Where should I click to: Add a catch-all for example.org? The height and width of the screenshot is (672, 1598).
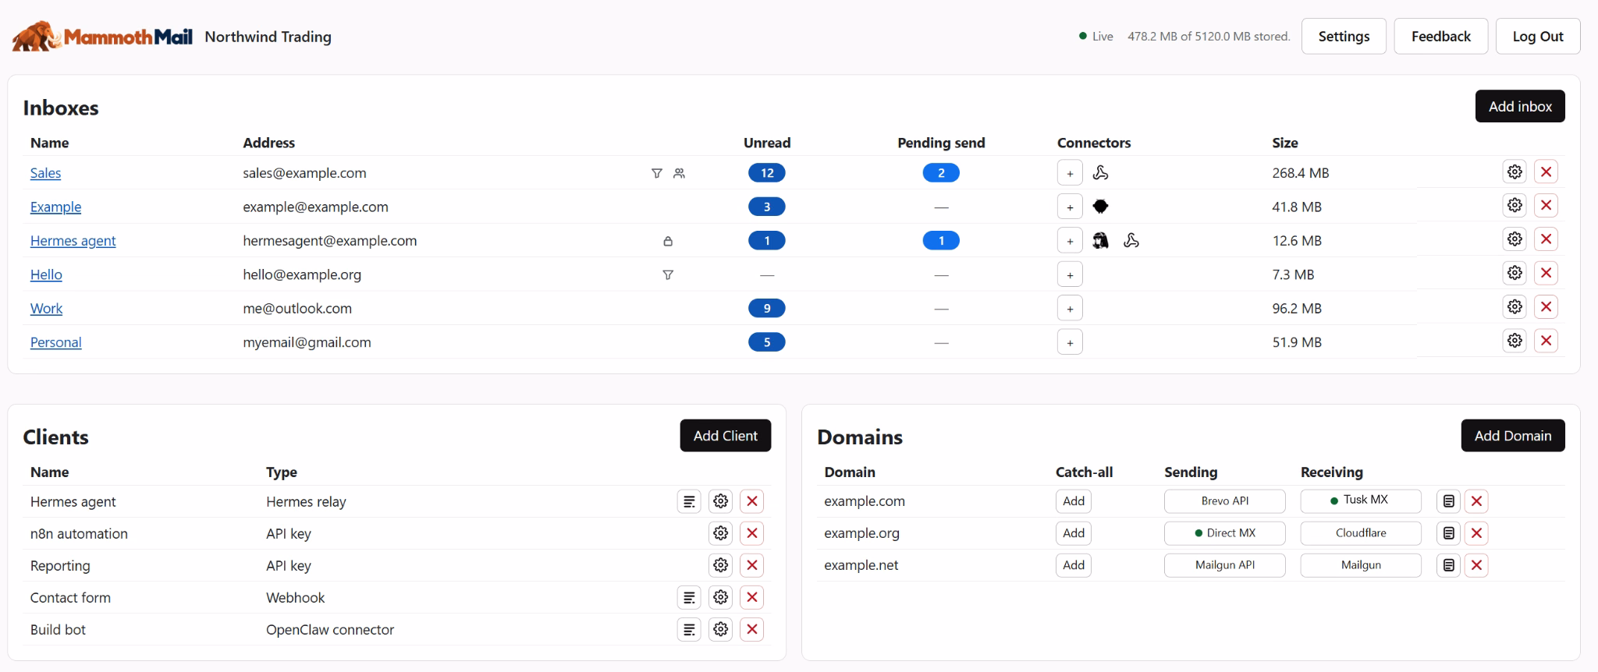(1074, 533)
